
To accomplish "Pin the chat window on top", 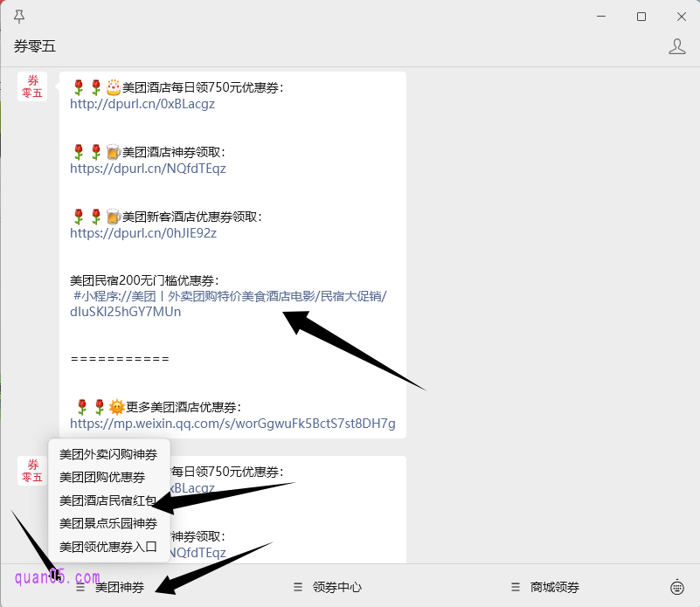I will (x=19, y=17).
